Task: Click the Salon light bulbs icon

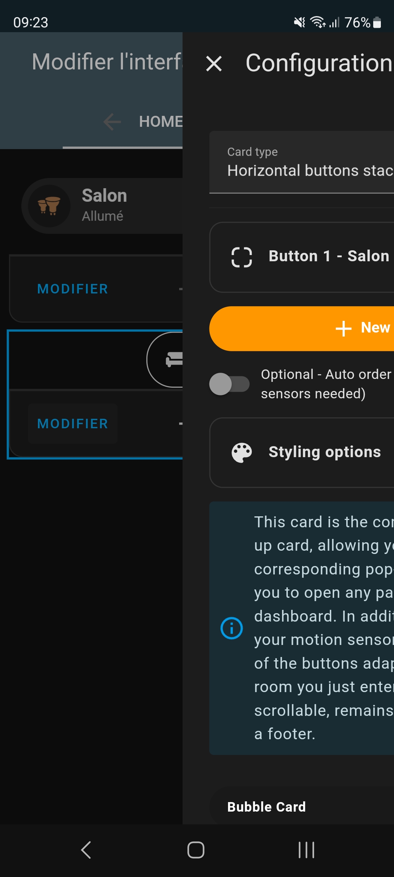Action: coord(49,206)
